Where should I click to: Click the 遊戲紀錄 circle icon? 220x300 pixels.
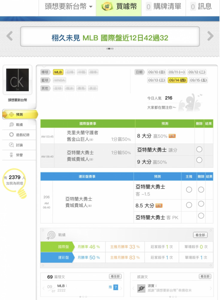[11, 134]
